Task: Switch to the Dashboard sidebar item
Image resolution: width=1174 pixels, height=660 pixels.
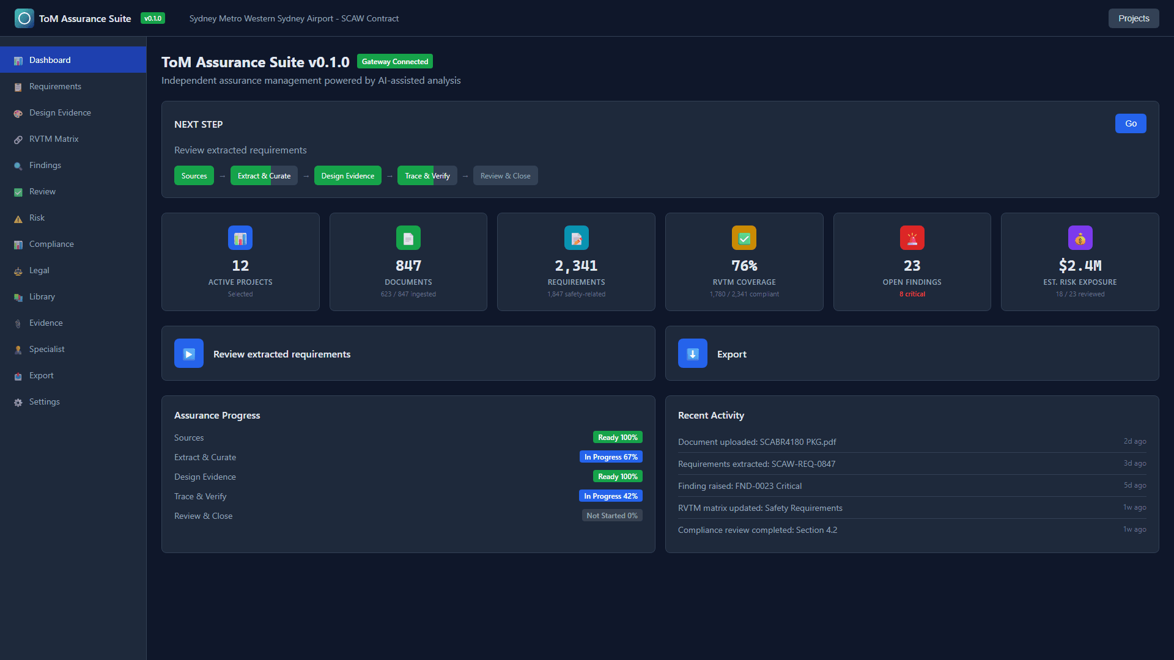Action: coord(50,59)
